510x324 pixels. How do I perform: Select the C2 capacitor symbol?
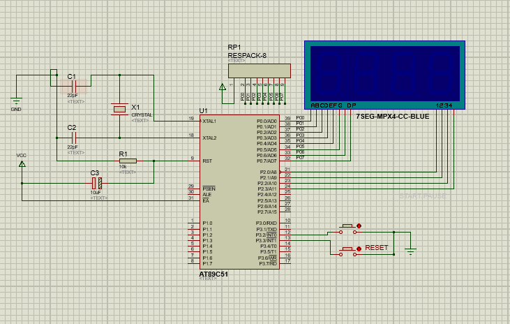(73, 138)
